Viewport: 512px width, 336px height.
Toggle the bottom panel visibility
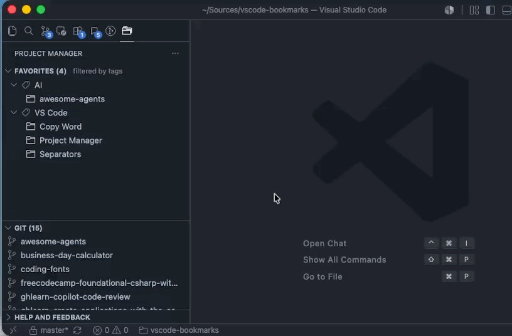point(507,10)
